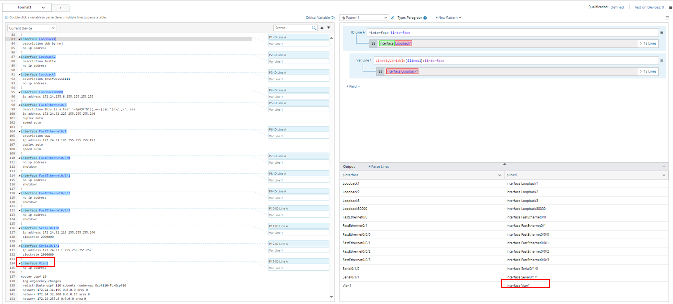Click the Parse Lines link
The image size is (673, 304).
click(x=379, y=166)
